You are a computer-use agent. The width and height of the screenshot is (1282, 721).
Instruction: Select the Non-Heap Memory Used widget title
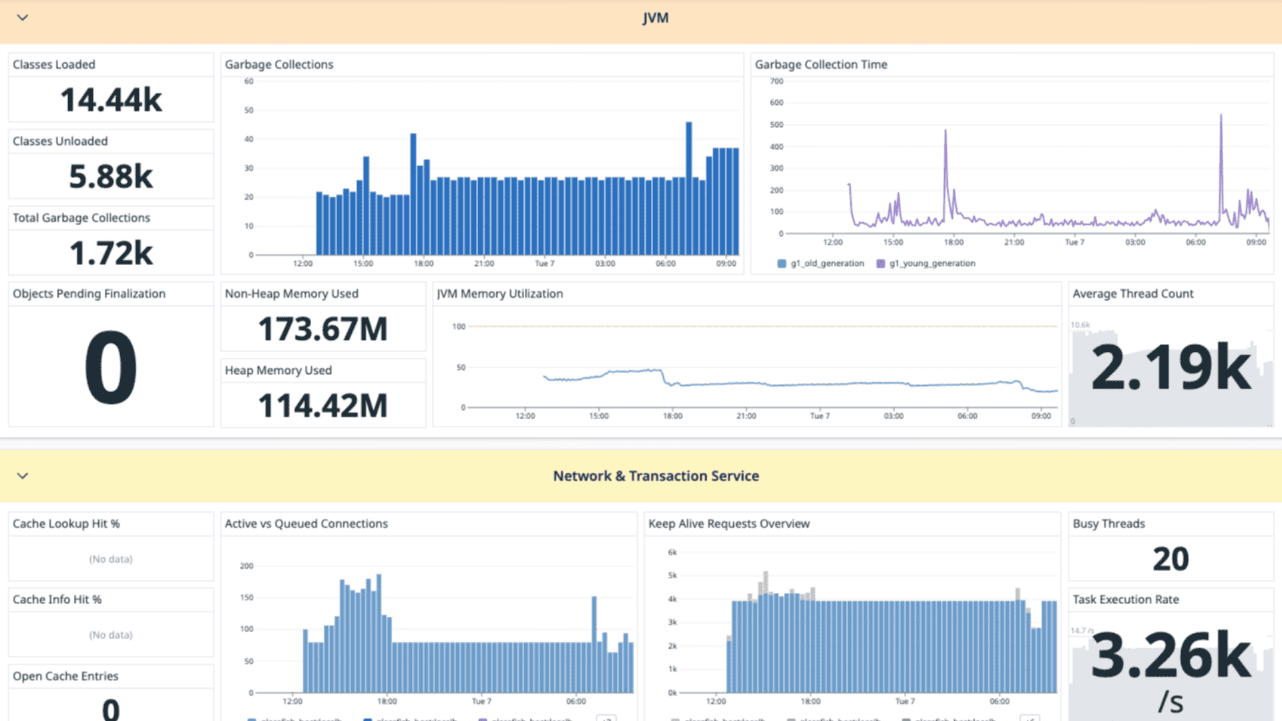click(292, 294)
